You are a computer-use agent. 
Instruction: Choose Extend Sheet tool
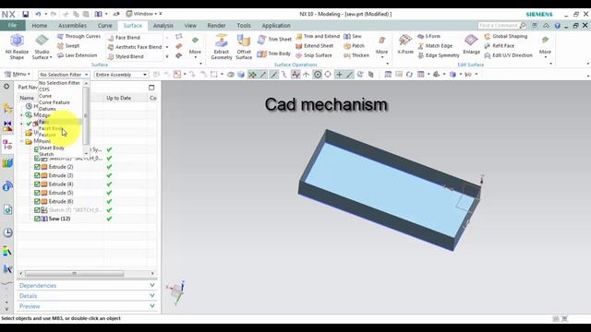[315, 45]
